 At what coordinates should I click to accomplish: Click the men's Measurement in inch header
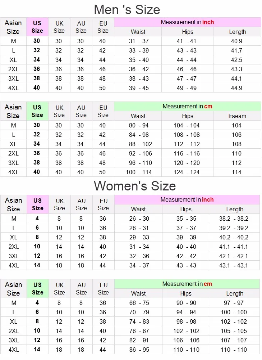[x=188, y=22]
